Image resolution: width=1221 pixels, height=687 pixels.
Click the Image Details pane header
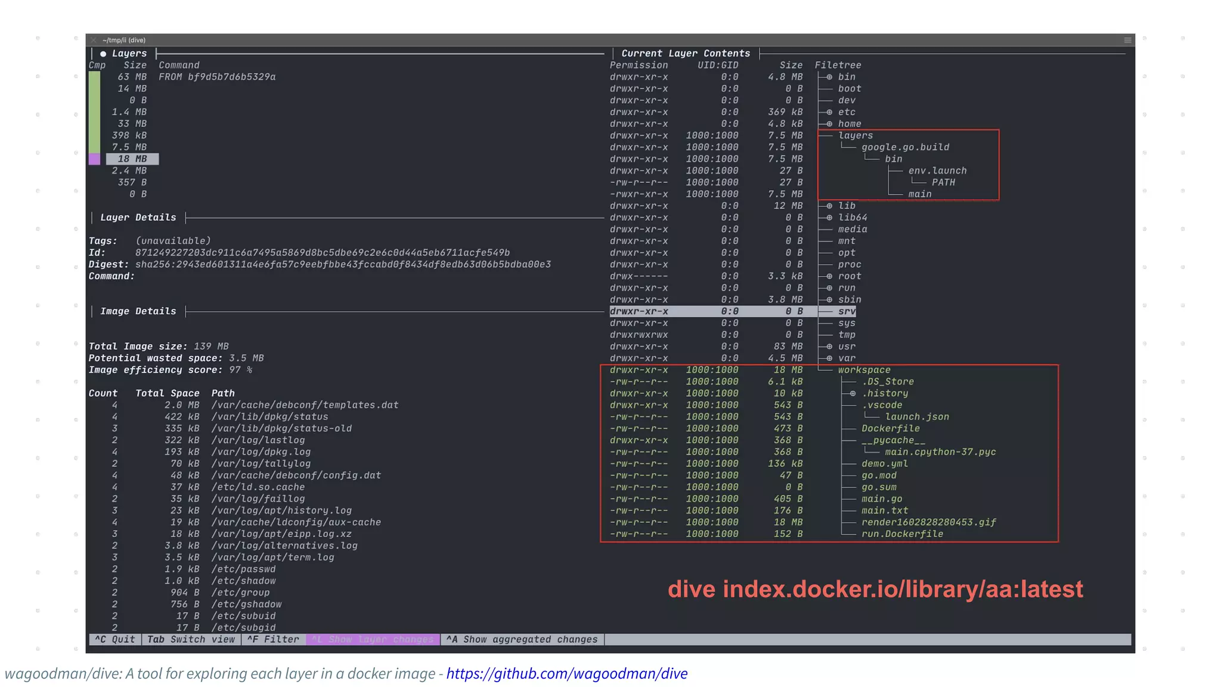[138, 311]
